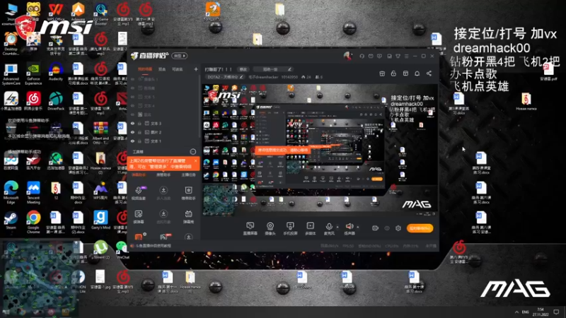Viewport: 566px width, 318px height.
Task: Select the 图片 2 source row
Action: 164,132
